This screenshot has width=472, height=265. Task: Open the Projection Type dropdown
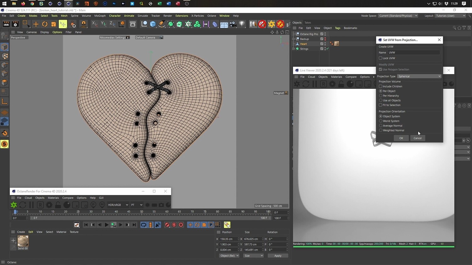[x=419, y=76]
